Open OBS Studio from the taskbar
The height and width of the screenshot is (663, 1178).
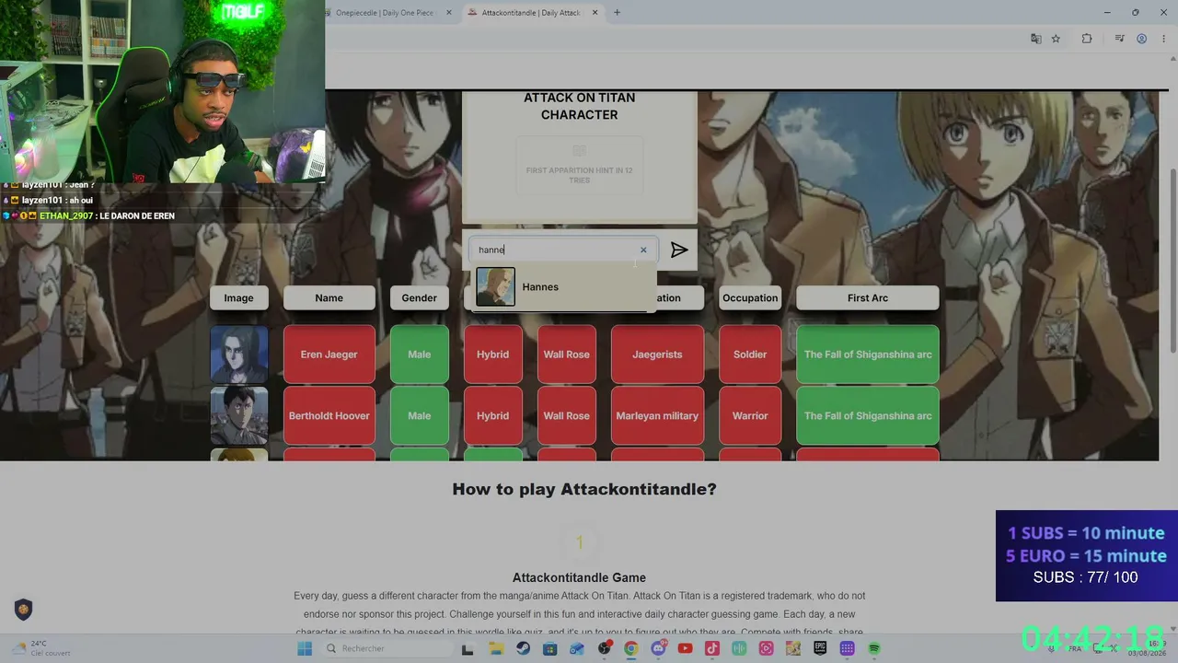605,649
